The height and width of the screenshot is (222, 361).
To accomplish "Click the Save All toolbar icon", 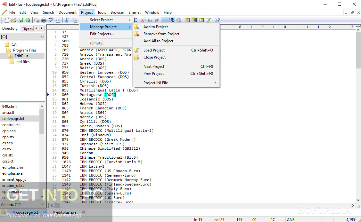I will 28,20.
